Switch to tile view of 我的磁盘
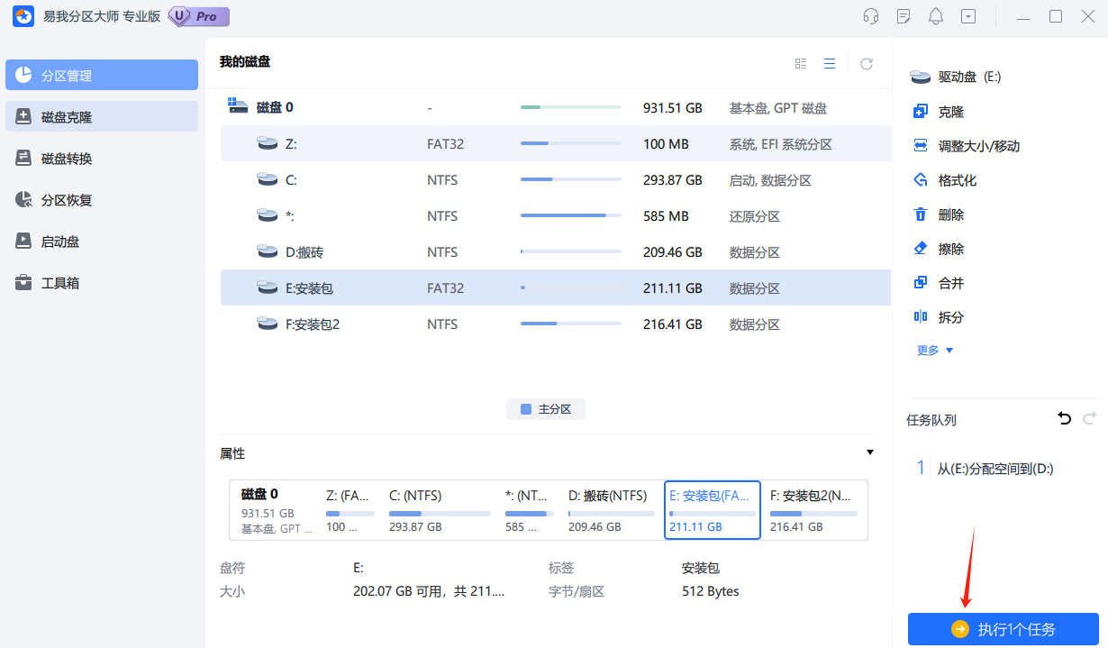Image resolution: width=1108 pixels, height=648 pixels. [801, 63]
